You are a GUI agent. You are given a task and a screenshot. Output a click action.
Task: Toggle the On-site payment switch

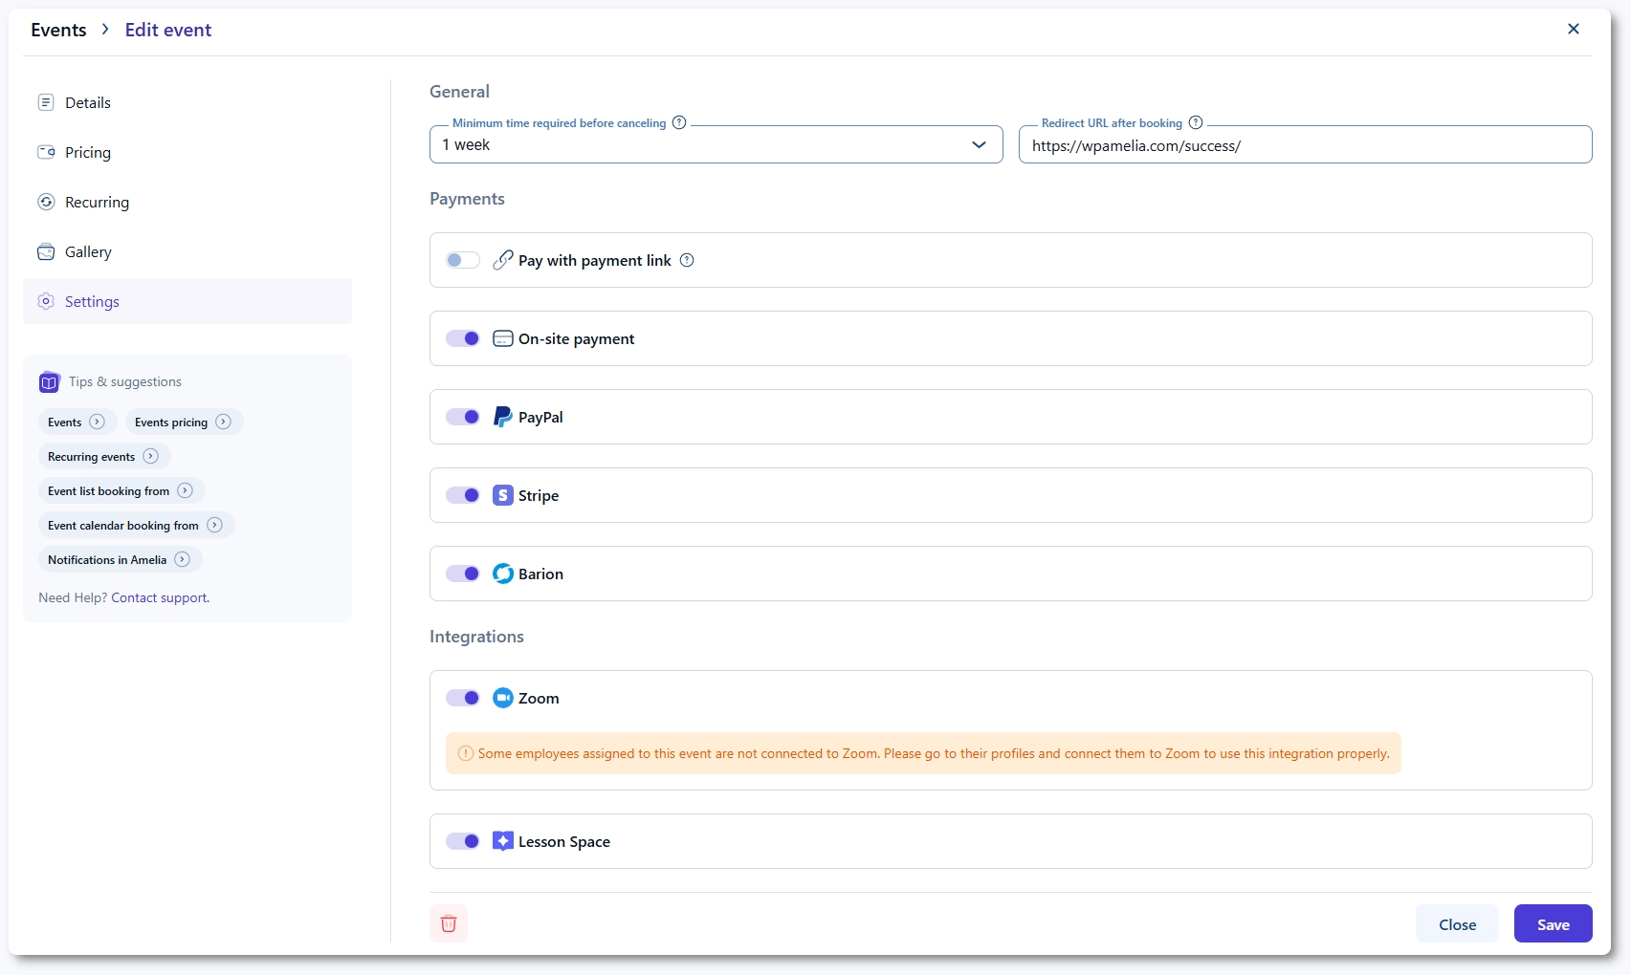click(463, 338)
